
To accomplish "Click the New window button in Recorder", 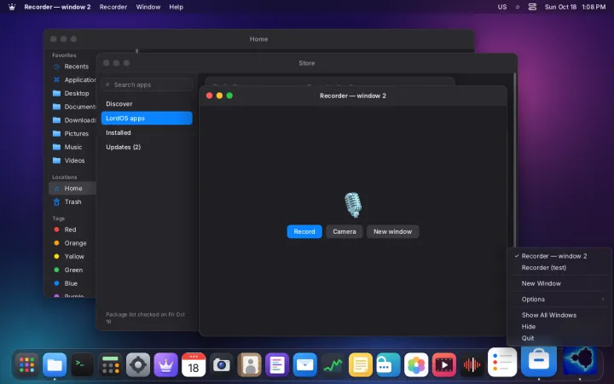I will click(x=392, y=231).
